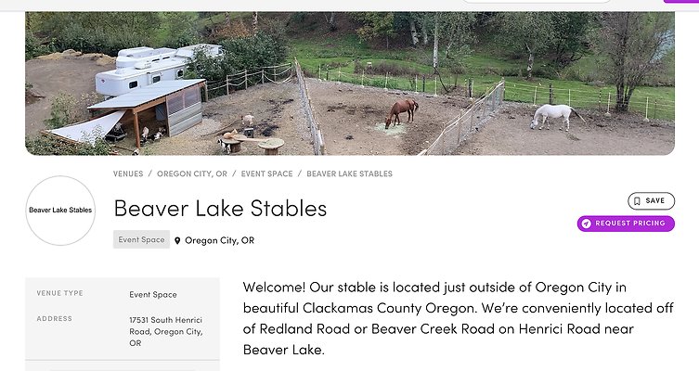
Task: Click the search field at top
Action: click(537, 1)
